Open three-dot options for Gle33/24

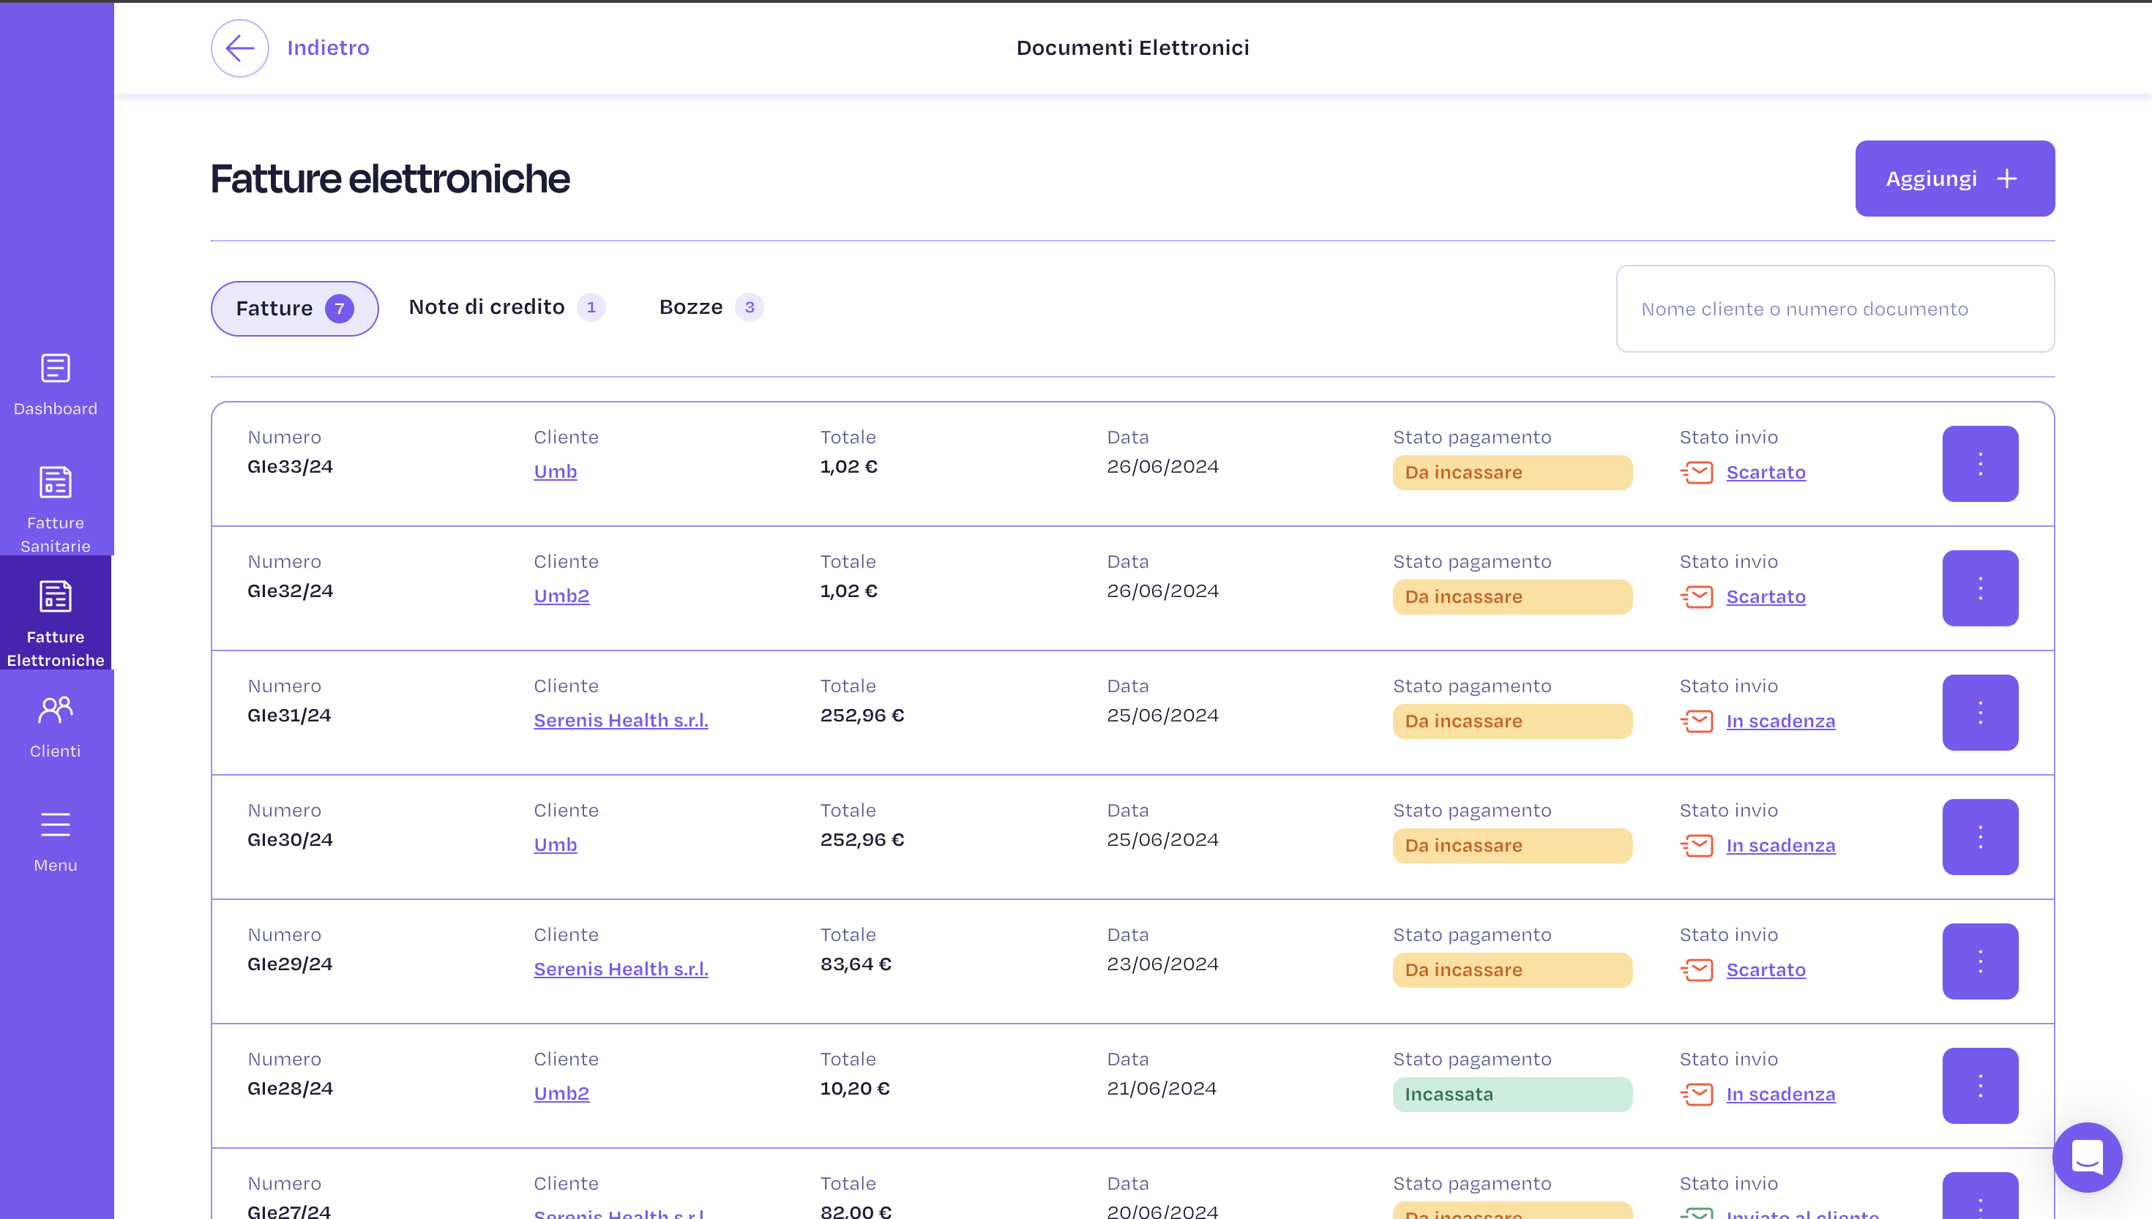coord(1979,464)
